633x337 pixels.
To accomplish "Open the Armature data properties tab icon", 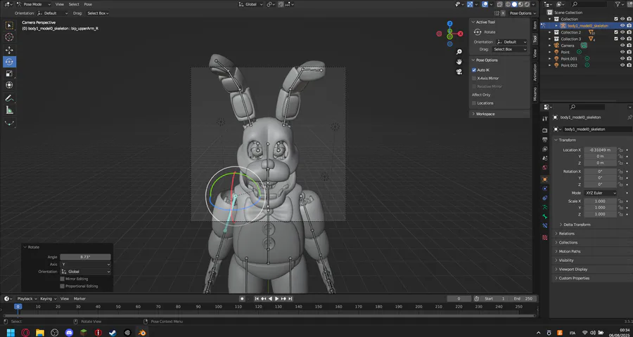I will tap(544, 207).
